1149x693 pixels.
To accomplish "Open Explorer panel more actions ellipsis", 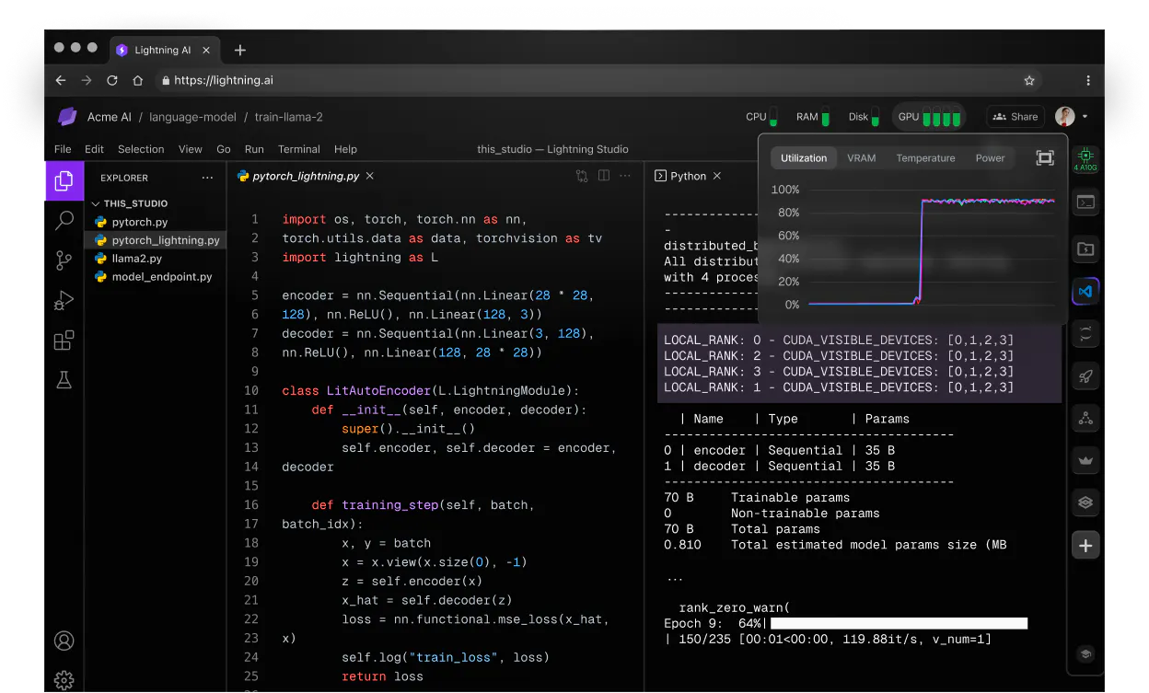I will (207, 178).
